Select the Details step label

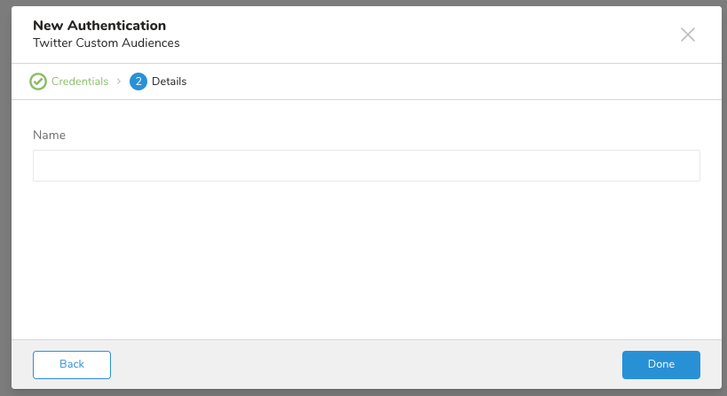click(x=169, y=82)
